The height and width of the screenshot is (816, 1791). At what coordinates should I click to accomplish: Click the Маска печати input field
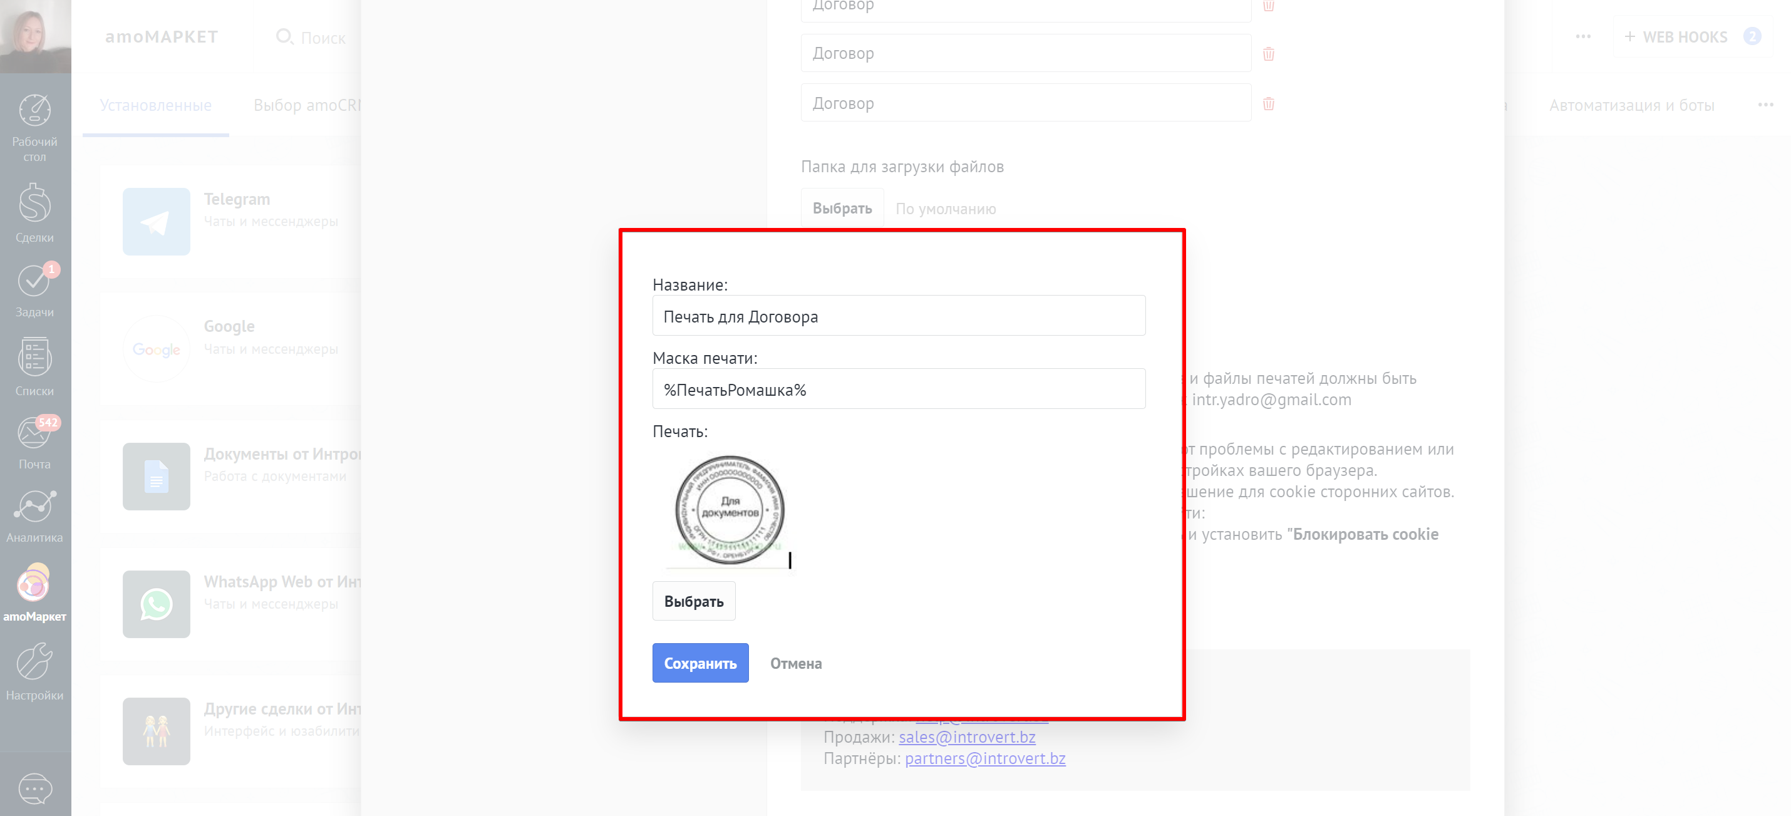click(898, 388)
